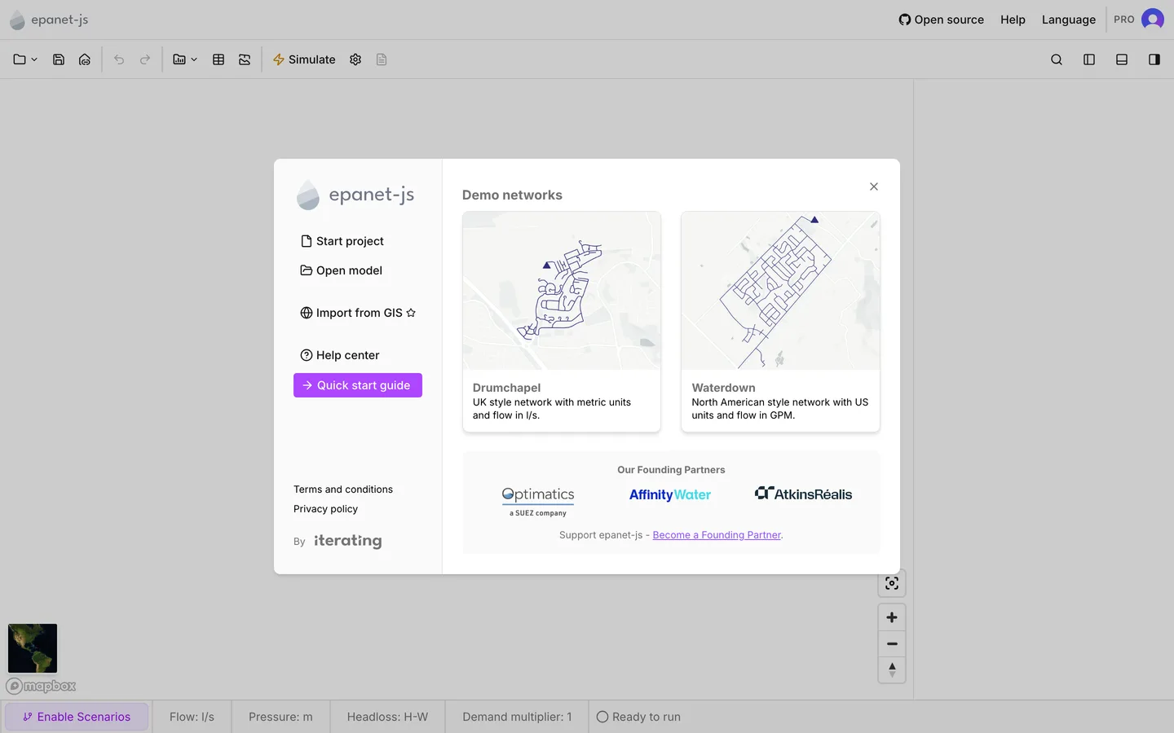The width and height of the screenshot is (1174, 733).
Task: Zoom out on map with minus button
Action: [892, 643]
